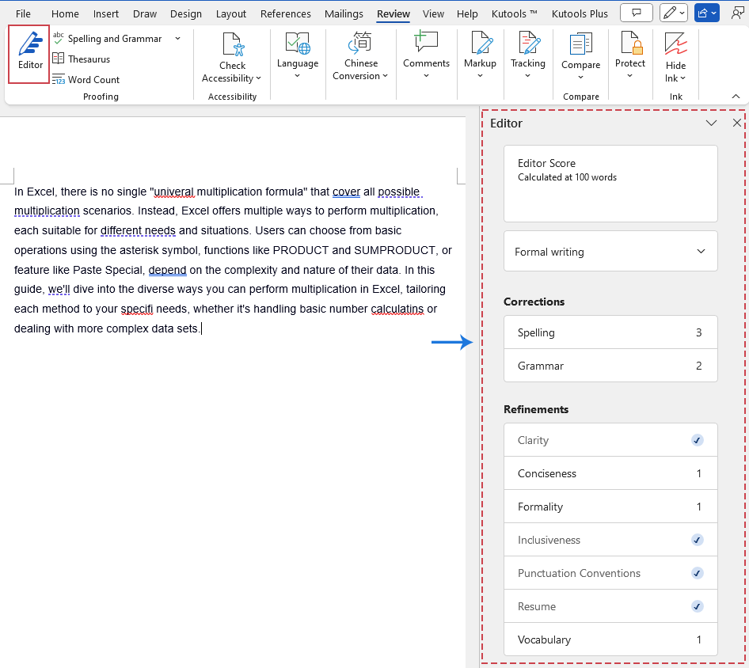Click the Hide Ink tool
Image resolution: width=749 pixels, height=668 pixels.
click(675, 58)
